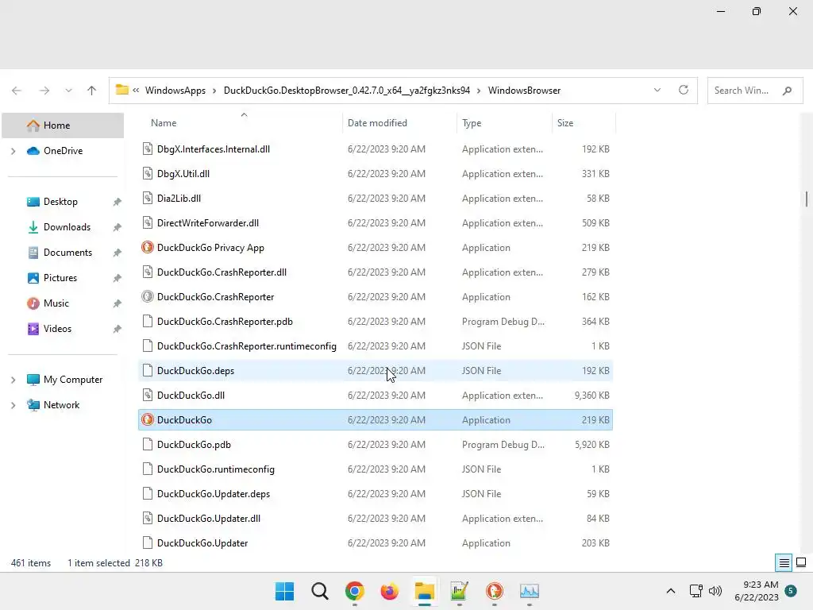The height and width of the screenshot is (610, 813).
Task: Switch to details view layout
Action: click(784, 562)
